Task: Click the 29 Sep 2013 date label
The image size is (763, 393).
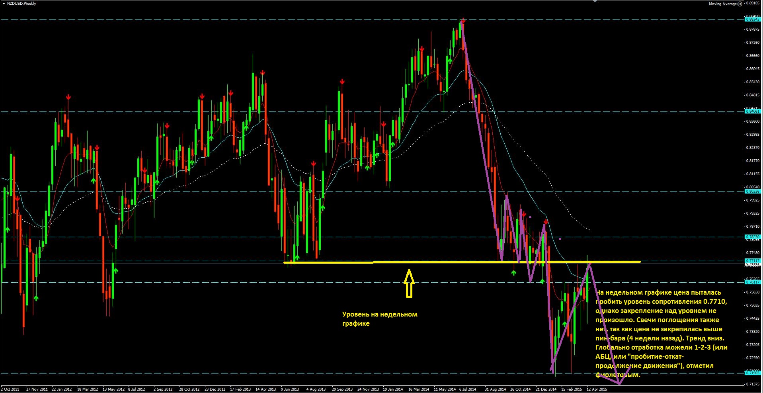Action: [342, 389]
